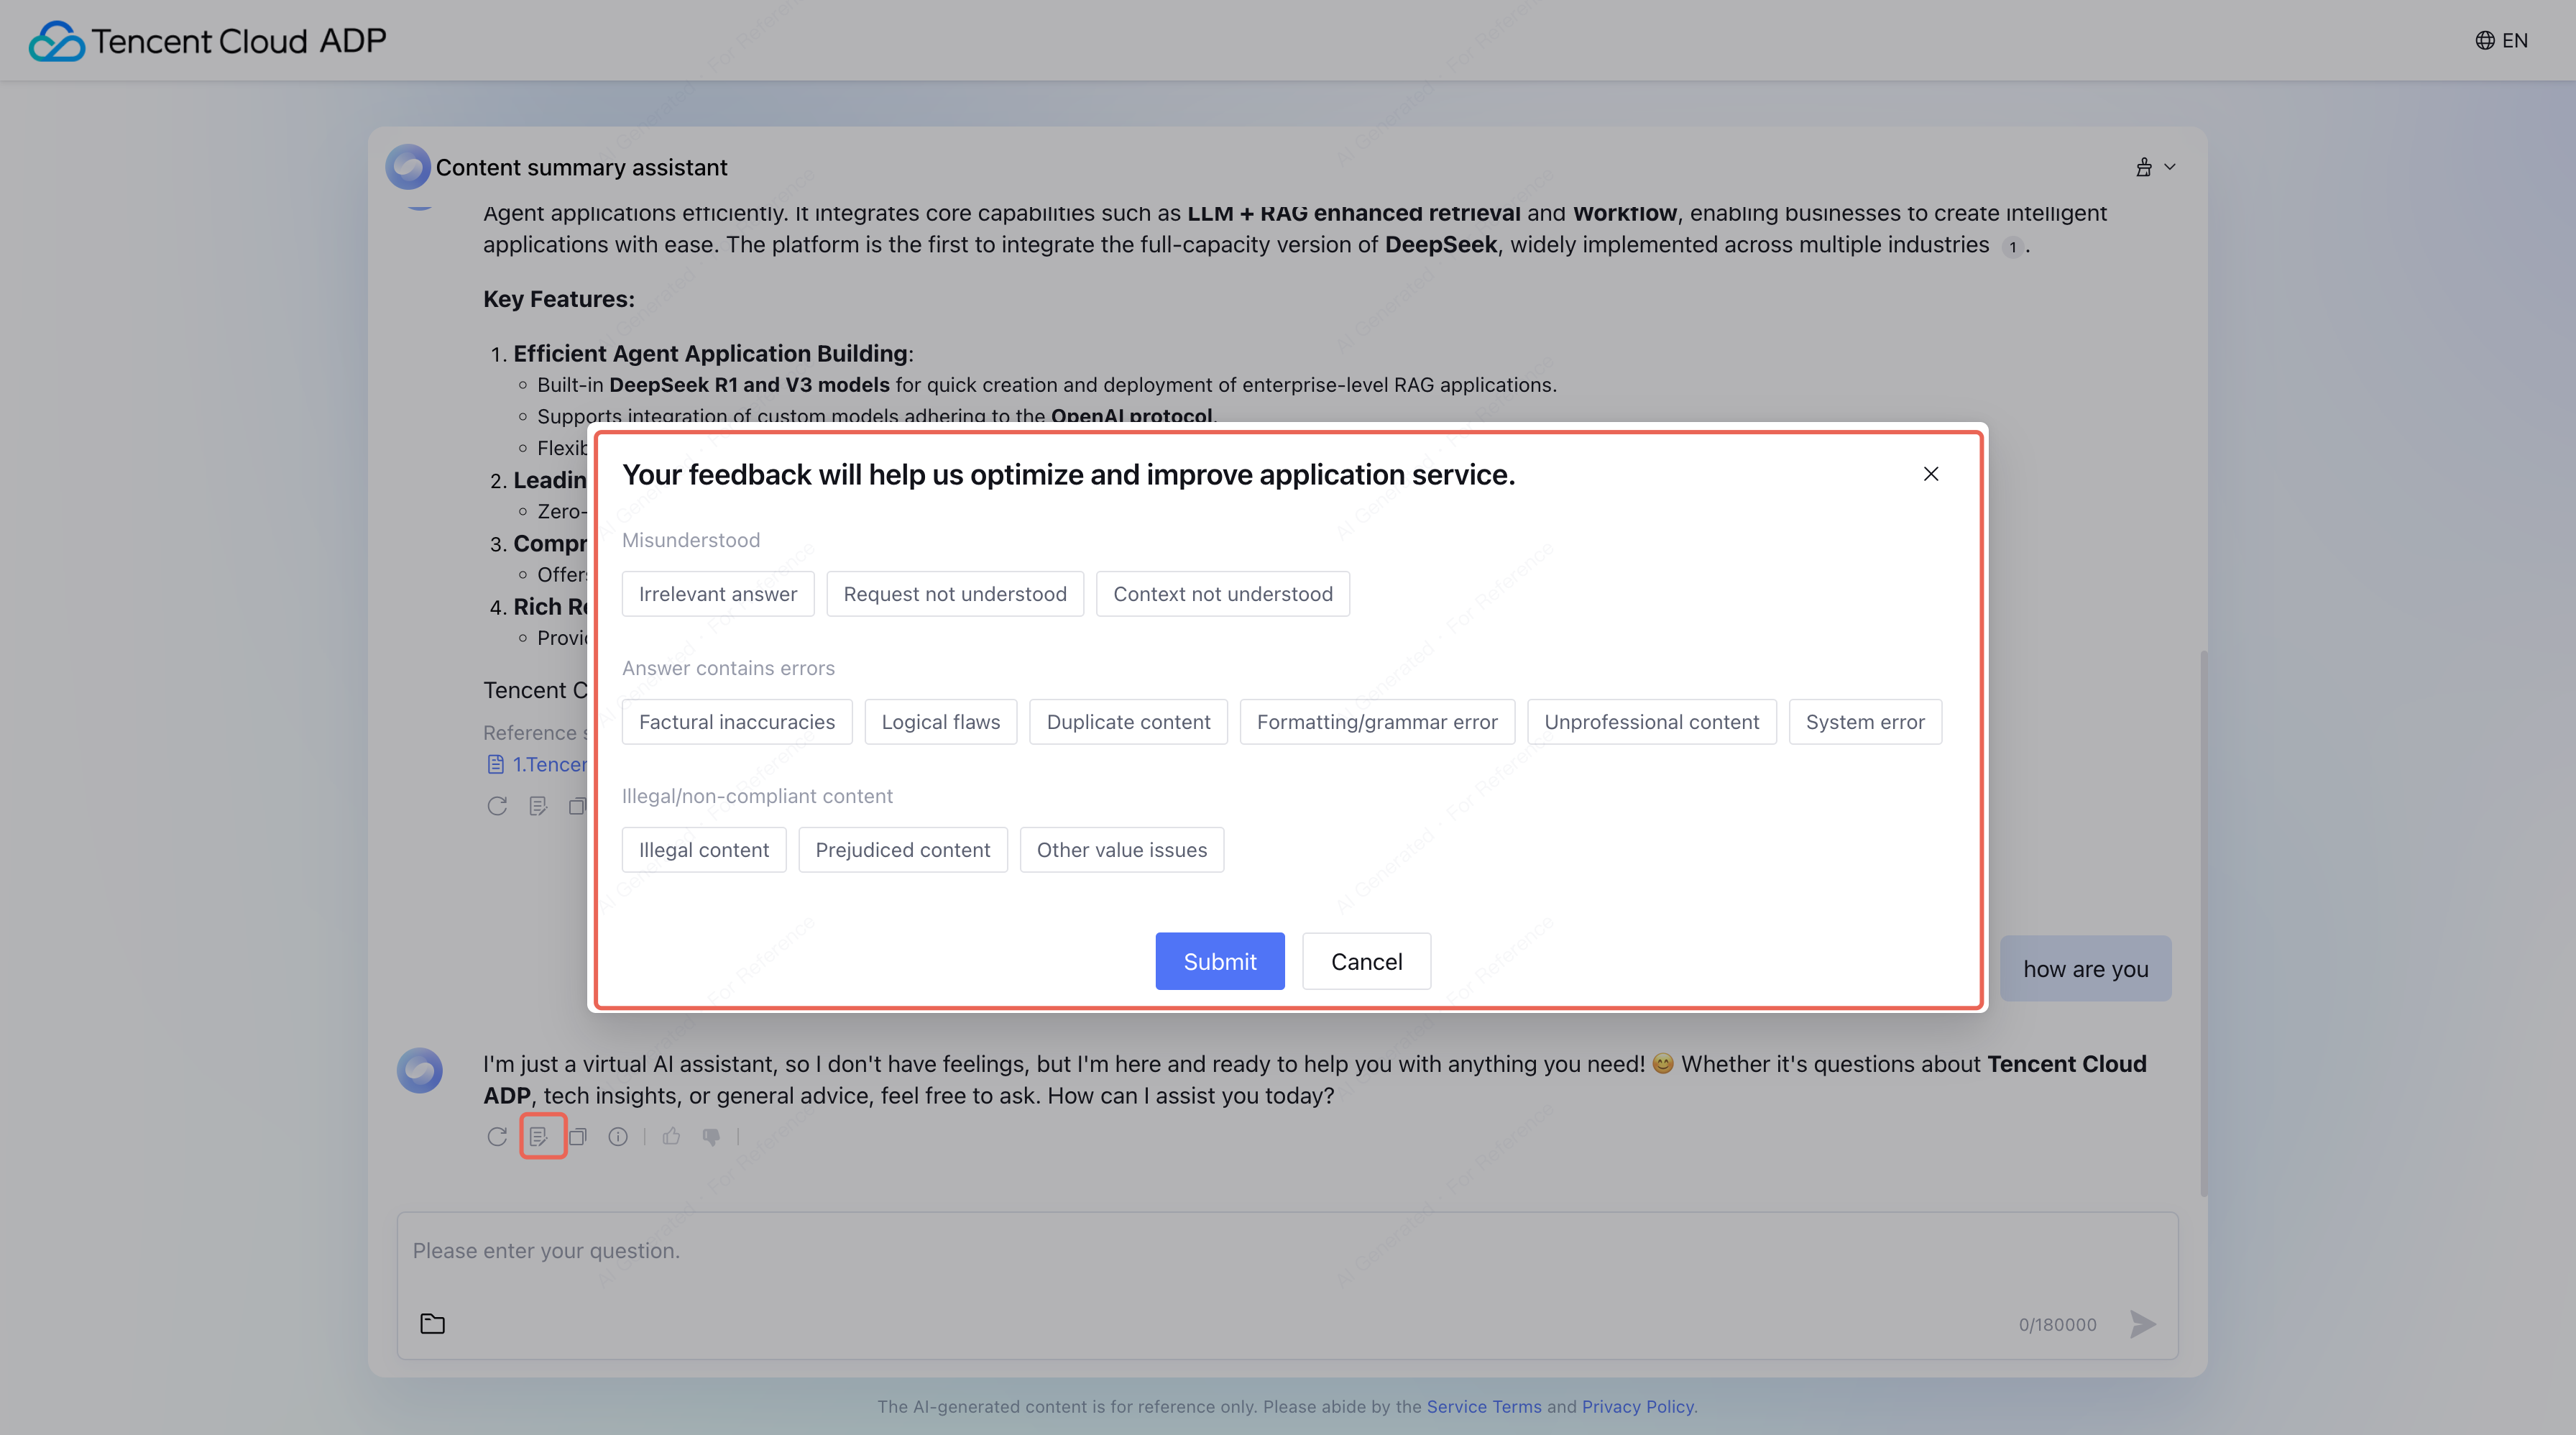Screen dimensions: 2576x1435
Task: Click copy icon below last reply
Action: [x=578, y=1136]
